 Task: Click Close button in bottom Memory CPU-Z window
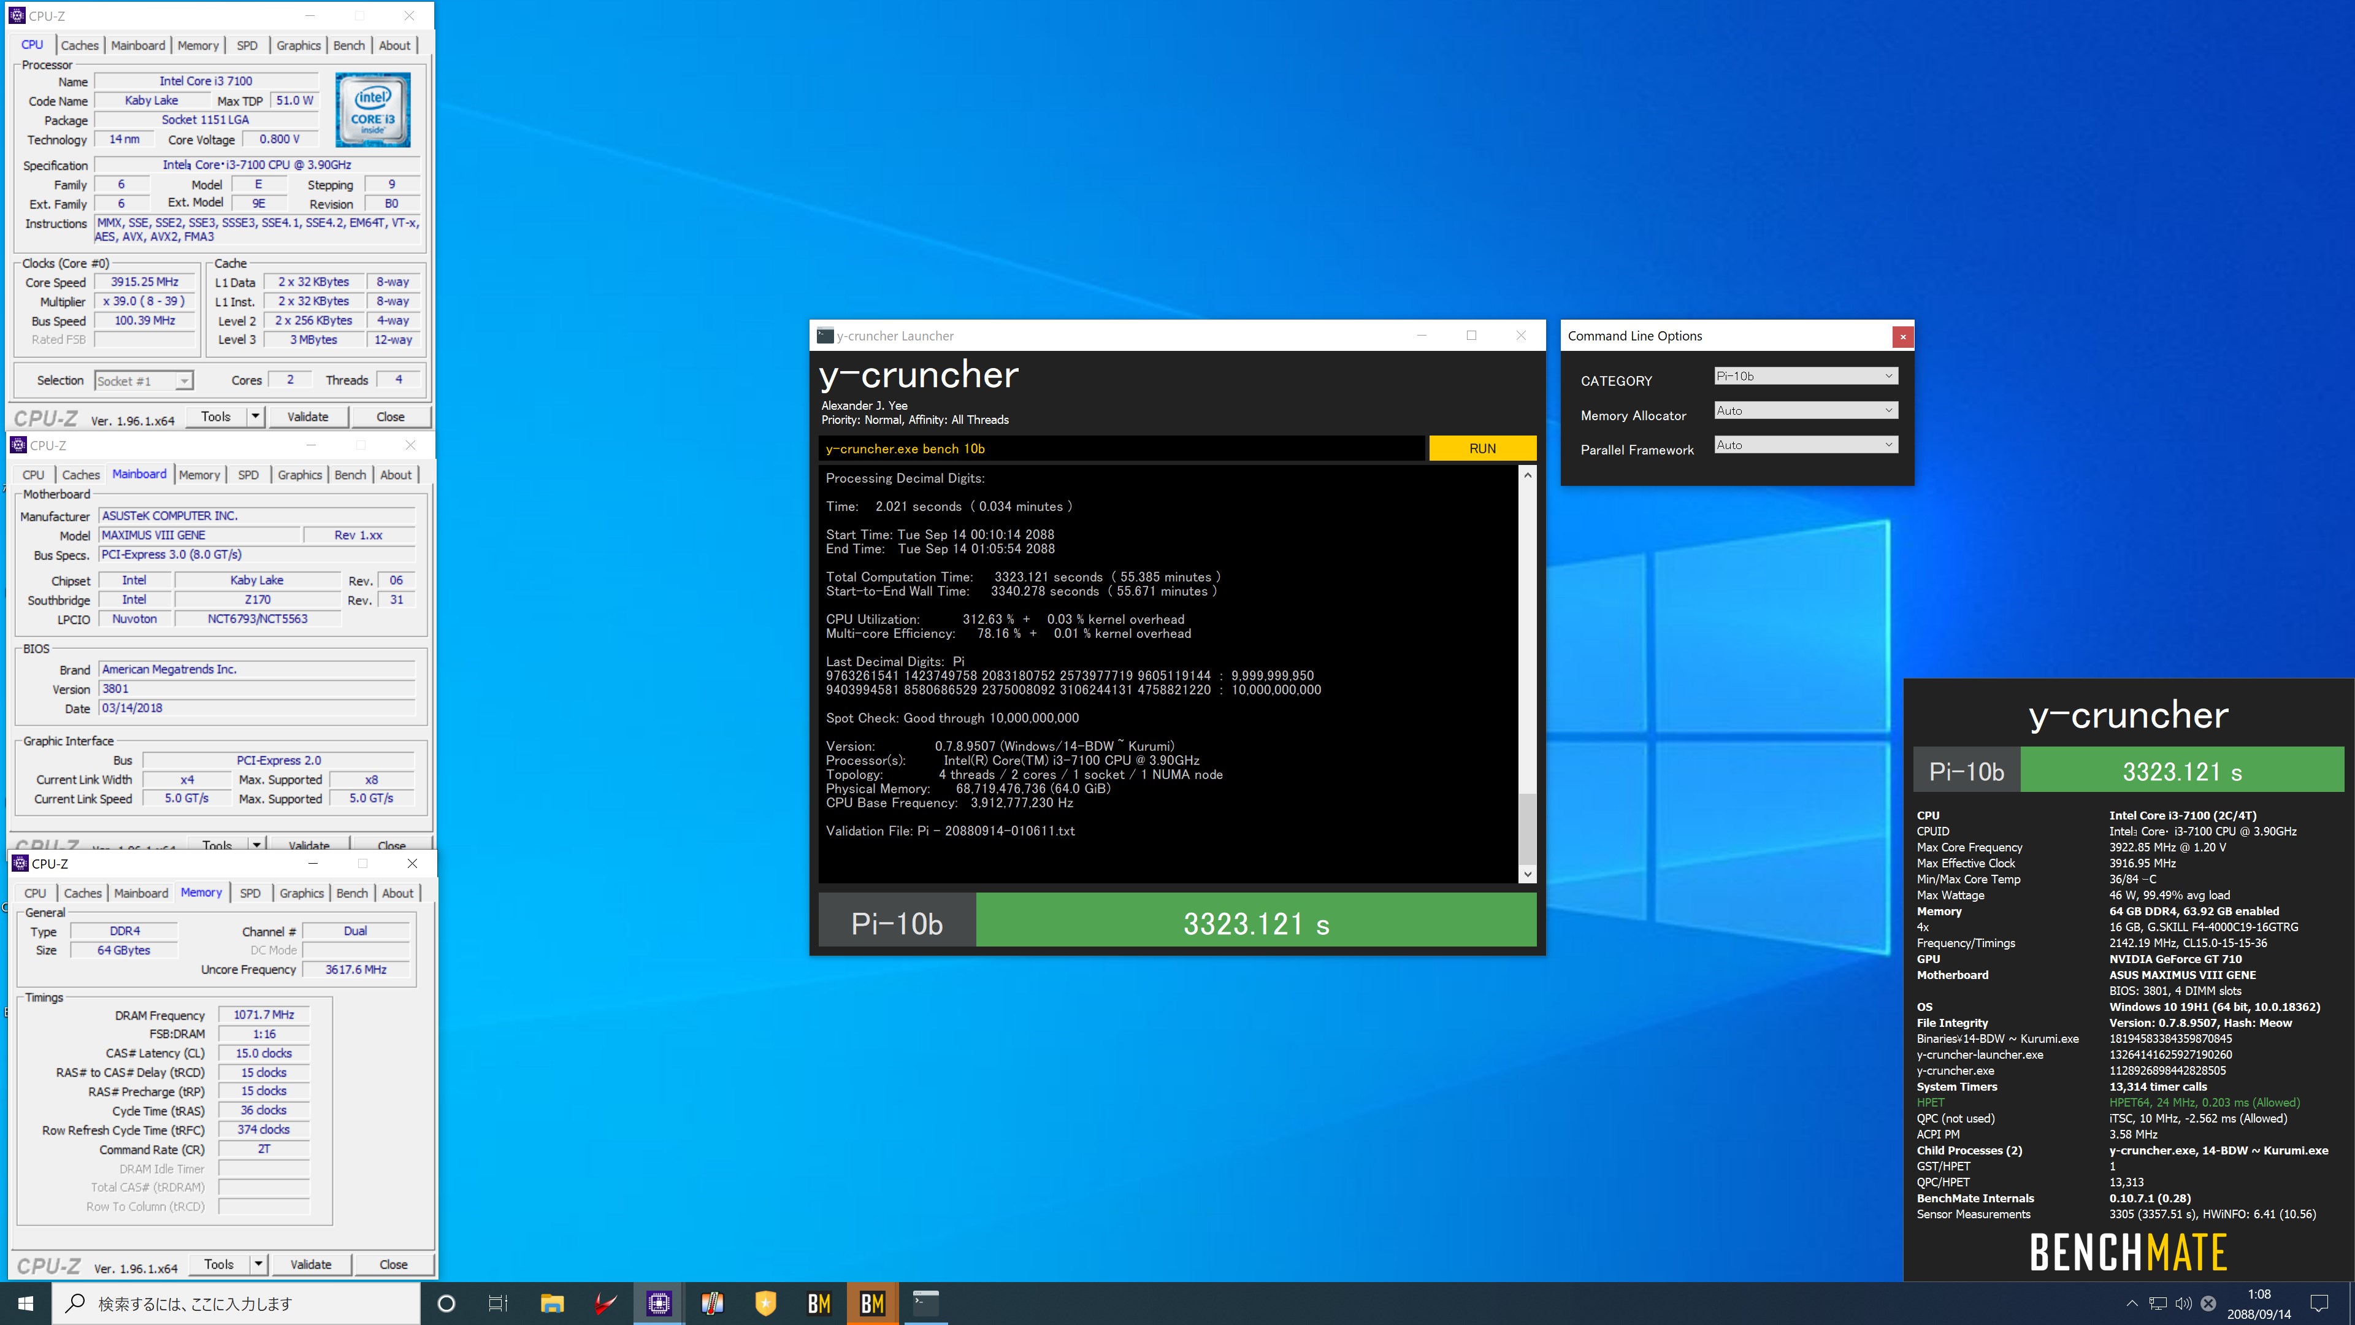(393, 1265)
